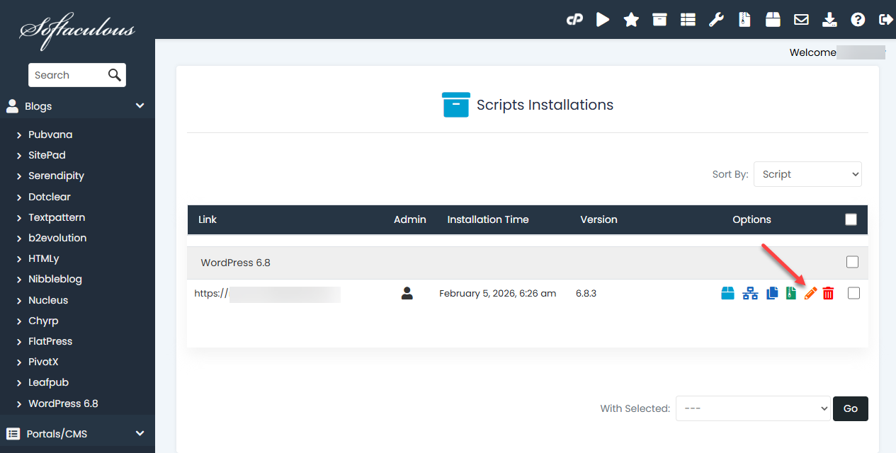This screenshot has height=453, width=896.
Task: Select the checkbox for the 6.8.3 installation
Action: (854, 293)
